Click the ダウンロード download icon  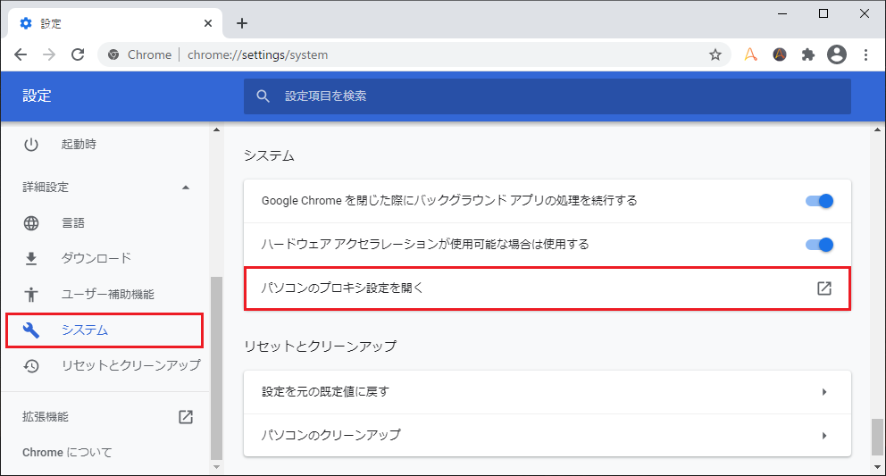tap(31, 258)
